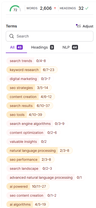Focus the Terms search field
This screenshot has width=96, height=208.
pos(50,36)
